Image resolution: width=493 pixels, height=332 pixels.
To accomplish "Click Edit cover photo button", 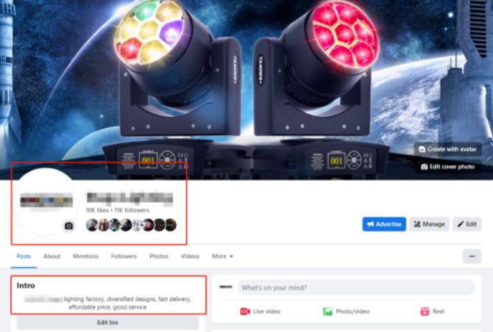I will [447, 167].
